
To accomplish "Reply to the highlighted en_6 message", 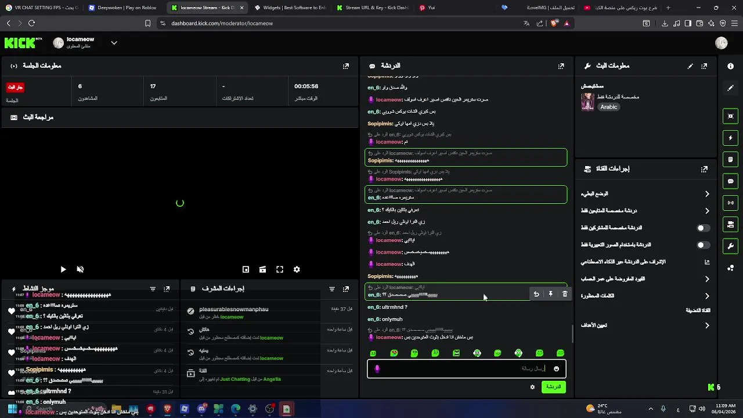I will point(536,294).
